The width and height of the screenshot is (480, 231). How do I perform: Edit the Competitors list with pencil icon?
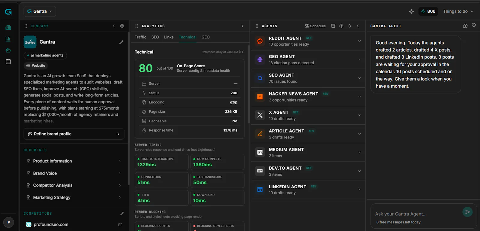click(x=122, y=214)
